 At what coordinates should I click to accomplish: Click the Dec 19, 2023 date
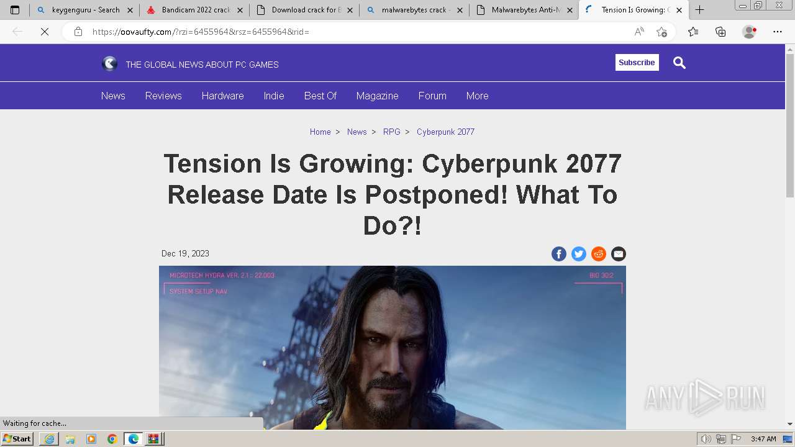point(185,253)
